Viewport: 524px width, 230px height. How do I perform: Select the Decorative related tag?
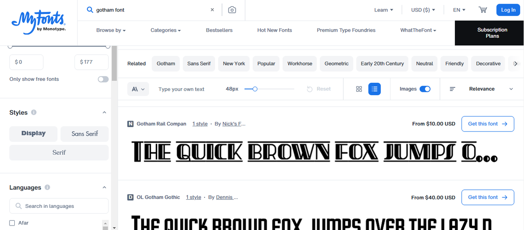click(488, 64)
